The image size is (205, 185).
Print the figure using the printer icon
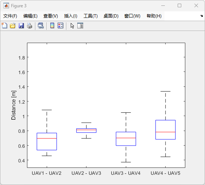tap(30, 26)
